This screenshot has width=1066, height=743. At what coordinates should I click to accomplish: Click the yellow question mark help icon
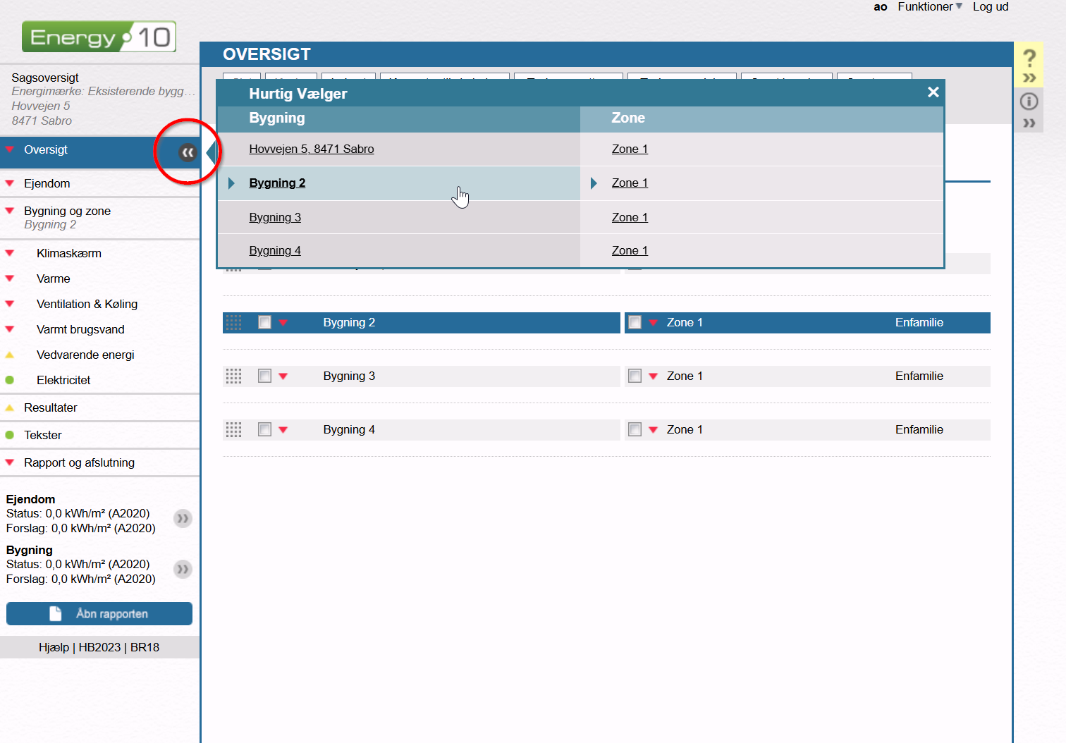1029,59
